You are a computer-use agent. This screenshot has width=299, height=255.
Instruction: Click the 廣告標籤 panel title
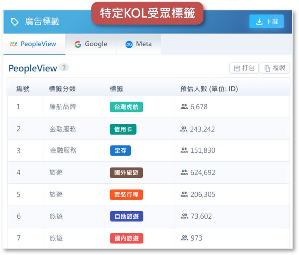tap(42, 22)
